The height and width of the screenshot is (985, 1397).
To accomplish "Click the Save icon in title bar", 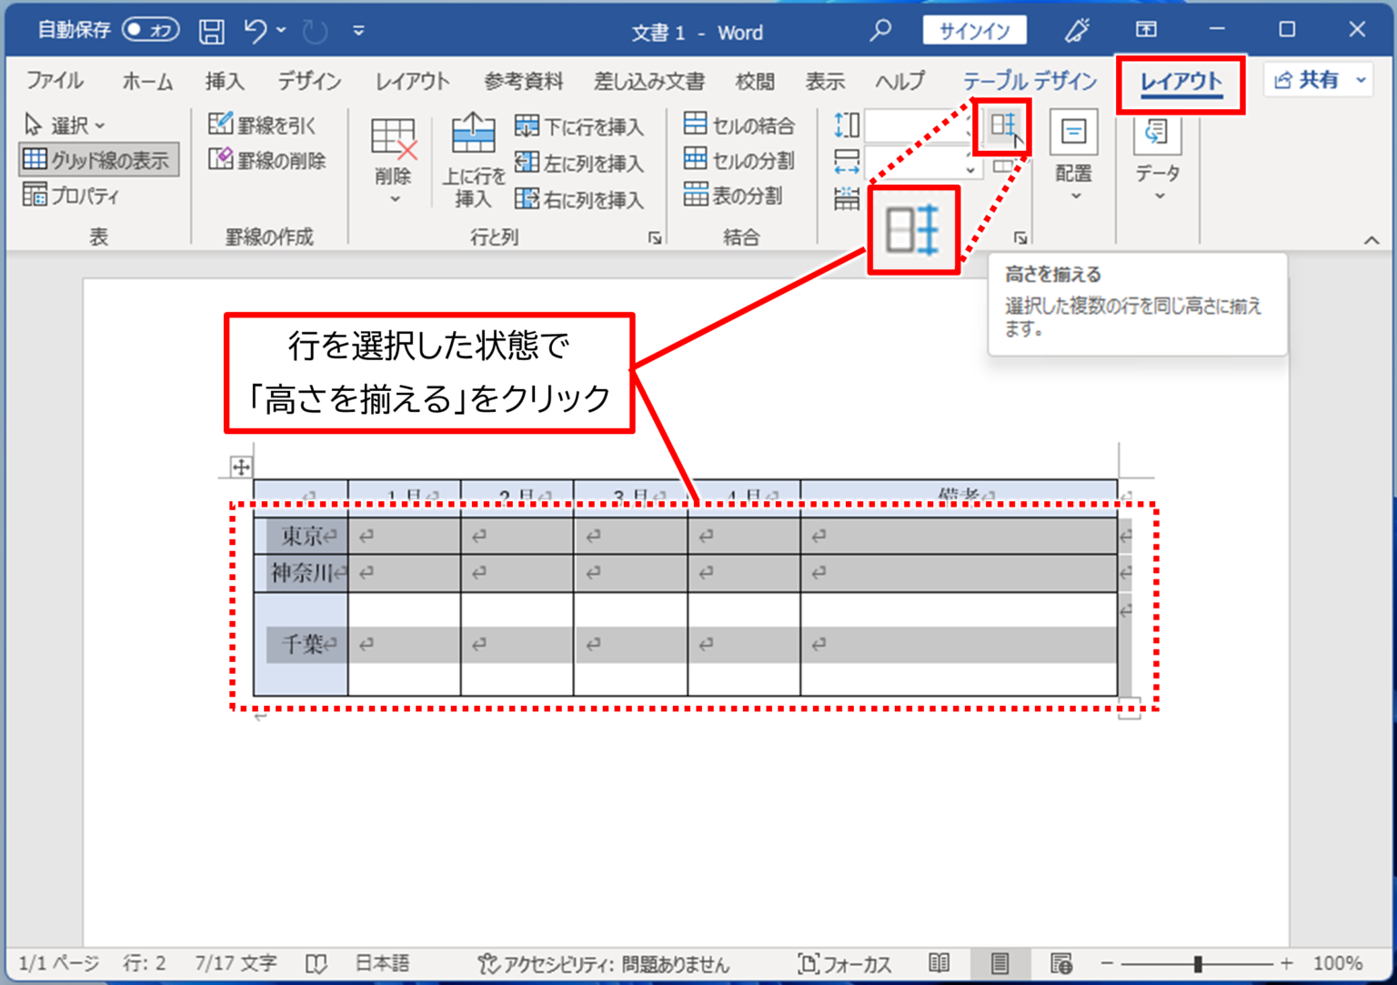I will (211, 32).
